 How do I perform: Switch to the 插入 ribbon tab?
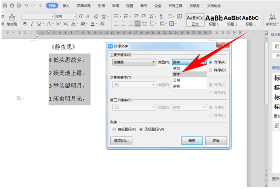click(66, 6)
